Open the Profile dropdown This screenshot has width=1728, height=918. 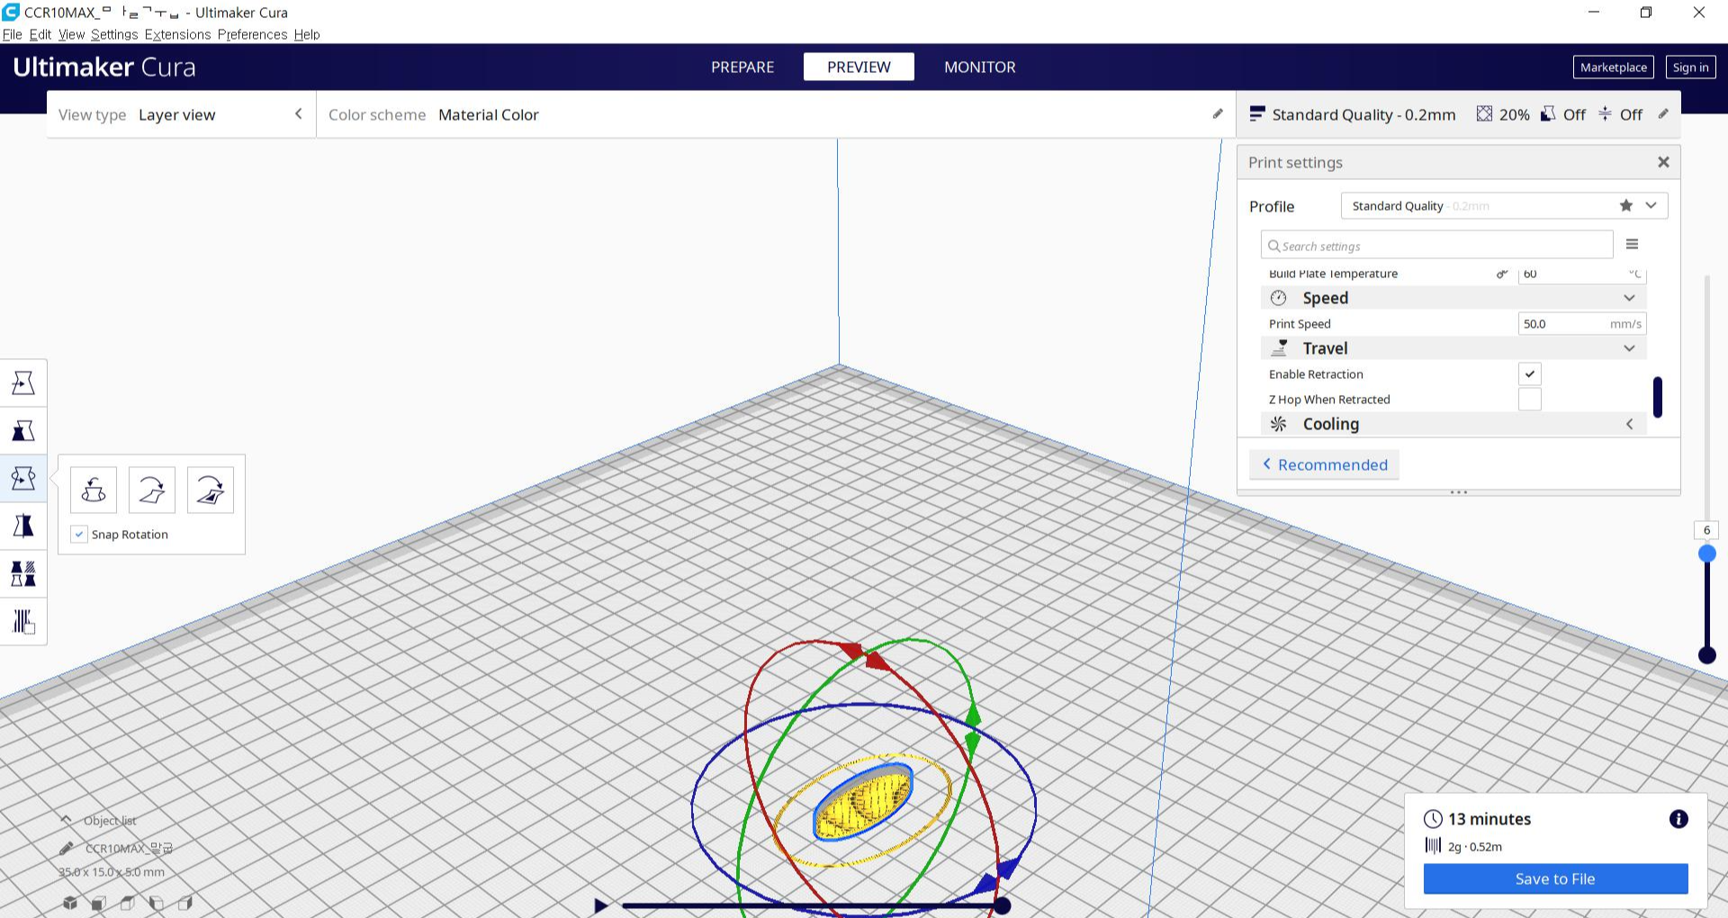click(1504, 205)
